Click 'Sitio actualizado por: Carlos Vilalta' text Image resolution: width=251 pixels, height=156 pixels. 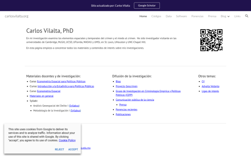click(x=110, y=6)
